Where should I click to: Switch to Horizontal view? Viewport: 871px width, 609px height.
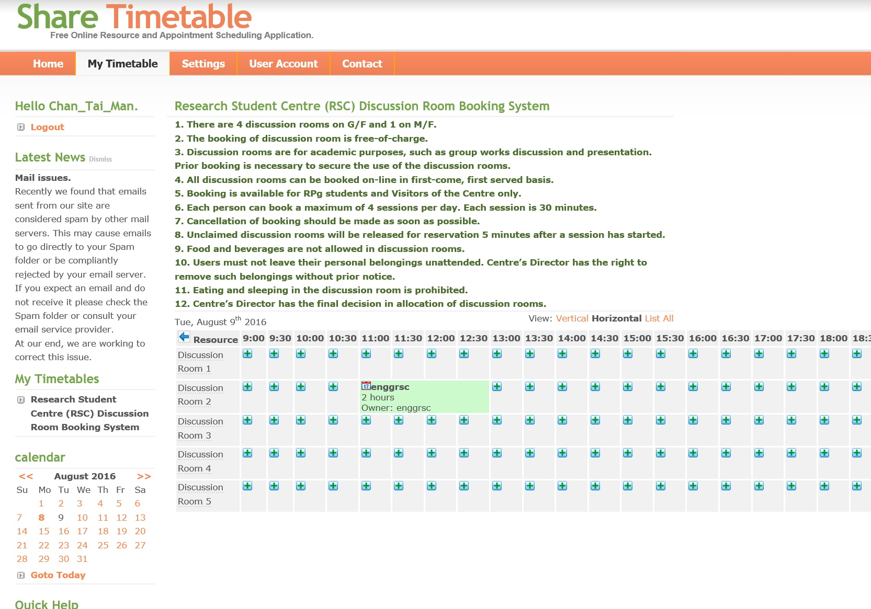coord(616,318)
